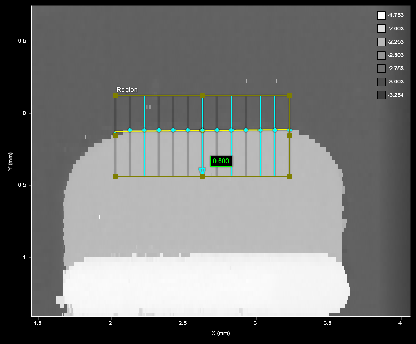This screenshot has width=416, height=344.
Task: Click the Y (mm) axis title
Action: pyautogui.click(x=10, y=161)
